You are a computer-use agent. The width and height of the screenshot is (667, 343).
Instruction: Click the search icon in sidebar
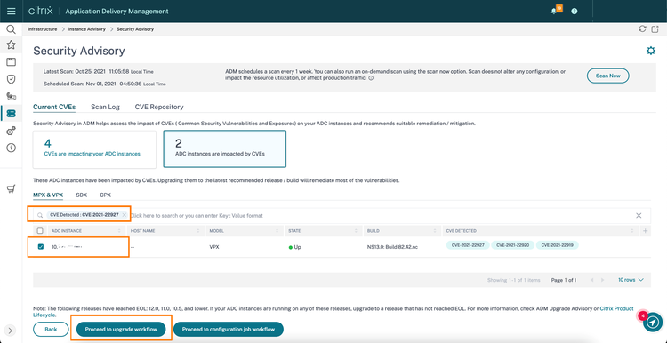pos(11,29)
